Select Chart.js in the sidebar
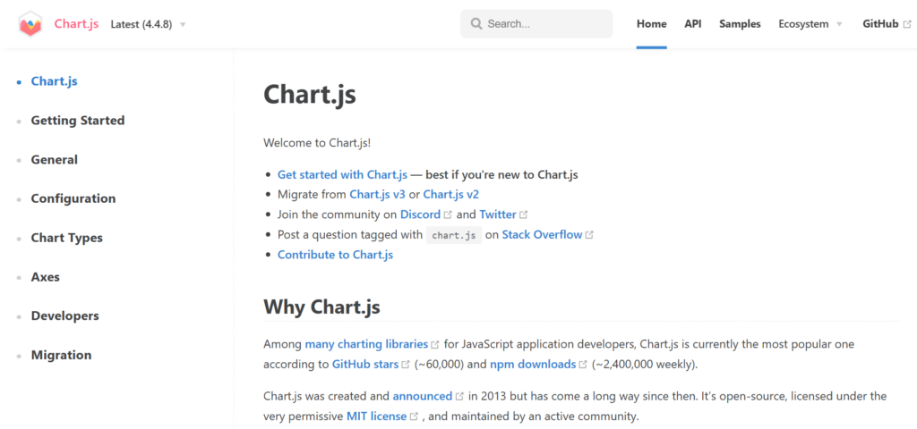This screenshot has width=917, height=429. click(x=55, y=81)
